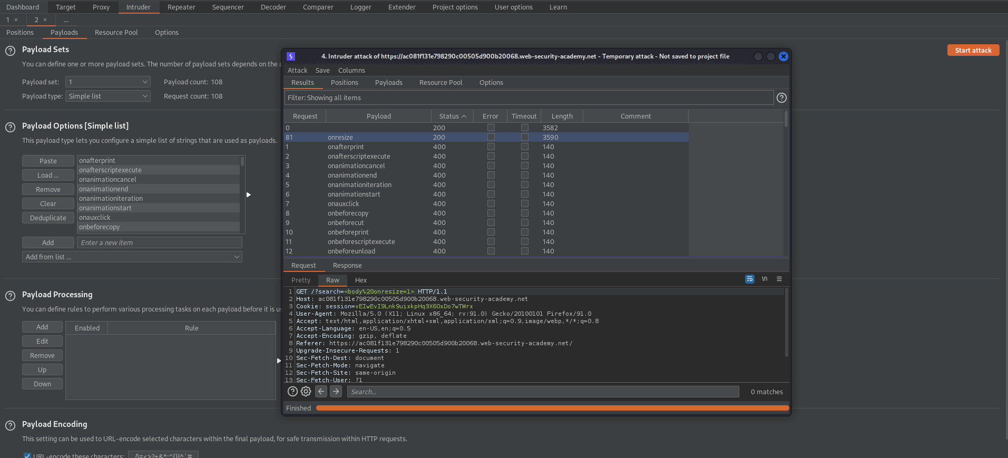Maximize the Intruder attack window
The width and height of the screenshot is (1008, 458).
coord(771,56)
